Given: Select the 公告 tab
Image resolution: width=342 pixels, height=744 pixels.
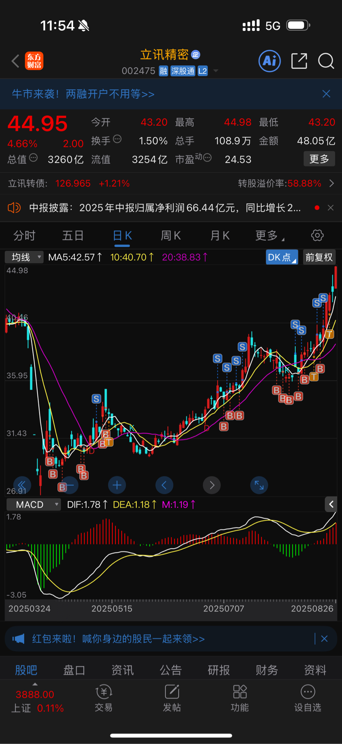Looking at the screenshot, I should coord(171,670).
